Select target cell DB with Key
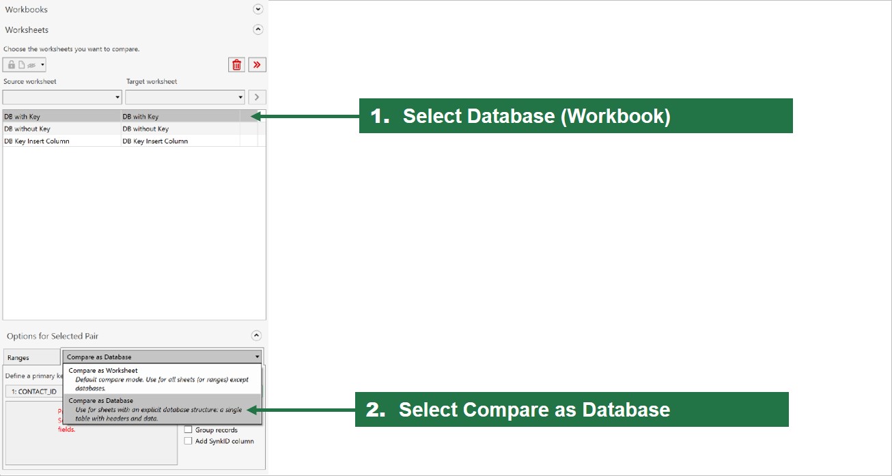Screen dimensions: 892x476 coord(180,117)
